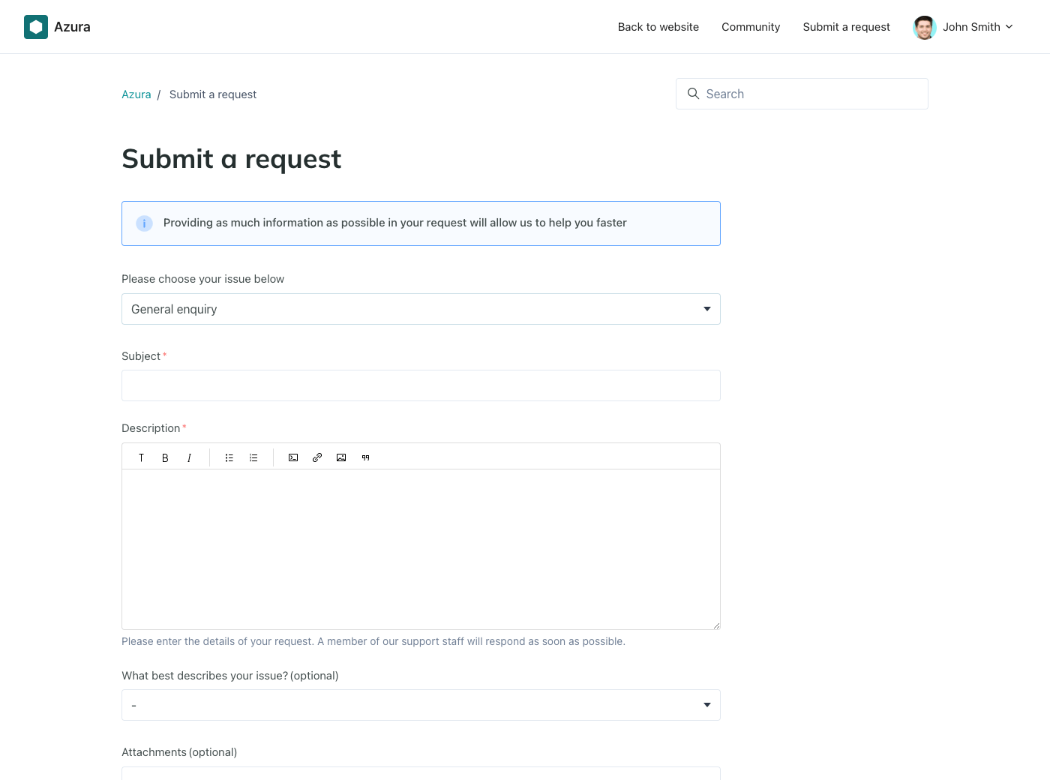Viewport: 1050px width, 780px height.
Task: Add a hyperlink using the link icon
Action: click(317, 457)
